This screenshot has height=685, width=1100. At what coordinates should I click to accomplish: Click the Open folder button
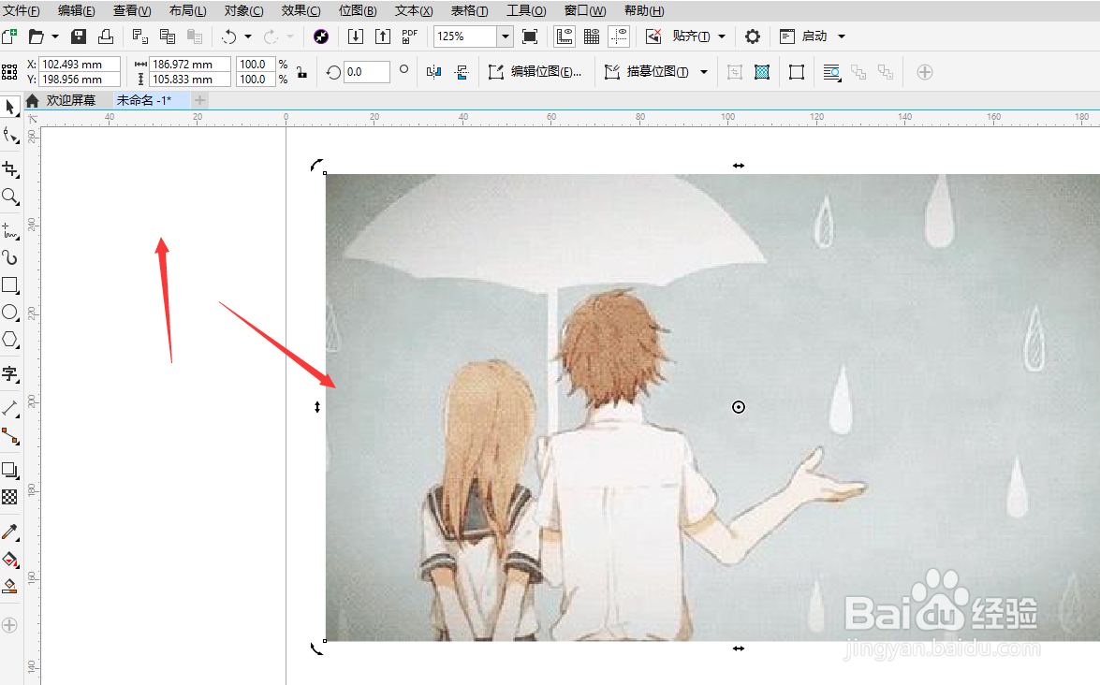tap(37, 36)
